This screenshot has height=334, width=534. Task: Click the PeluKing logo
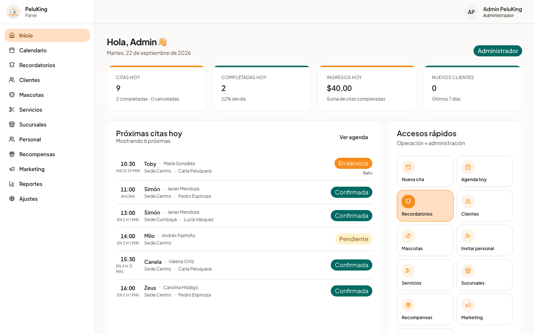(x=13, y=12)
